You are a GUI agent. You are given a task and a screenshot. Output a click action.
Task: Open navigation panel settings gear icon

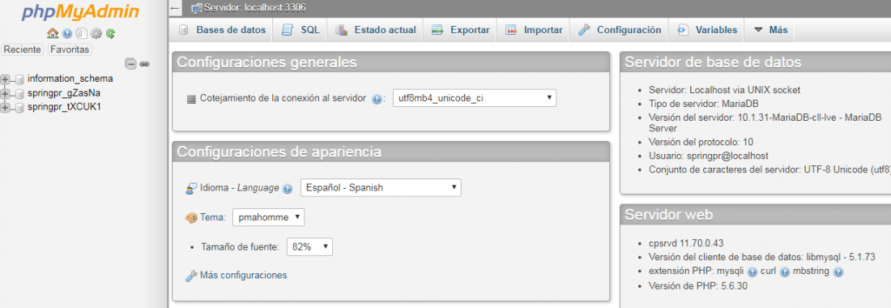96,33
